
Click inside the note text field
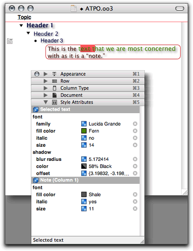[x=113, y=52]
